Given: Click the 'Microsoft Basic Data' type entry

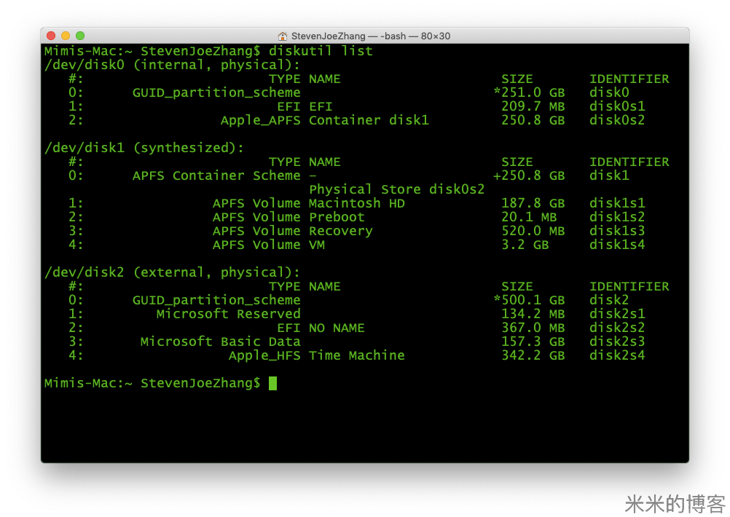Looking at the screenshot, I should [220, 342].
